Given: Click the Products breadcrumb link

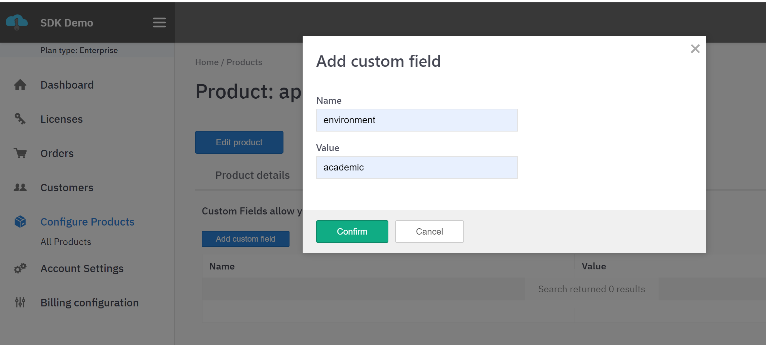Looking at the screenshot, I should coord(244,62).
